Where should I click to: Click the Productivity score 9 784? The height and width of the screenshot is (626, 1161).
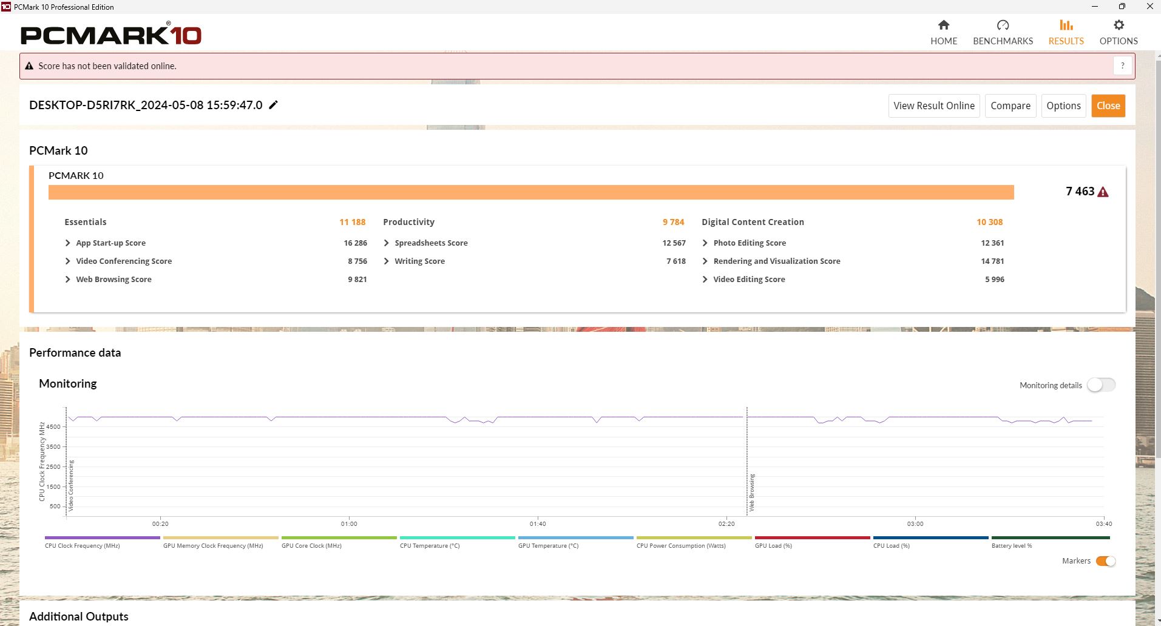coord(673,222)
